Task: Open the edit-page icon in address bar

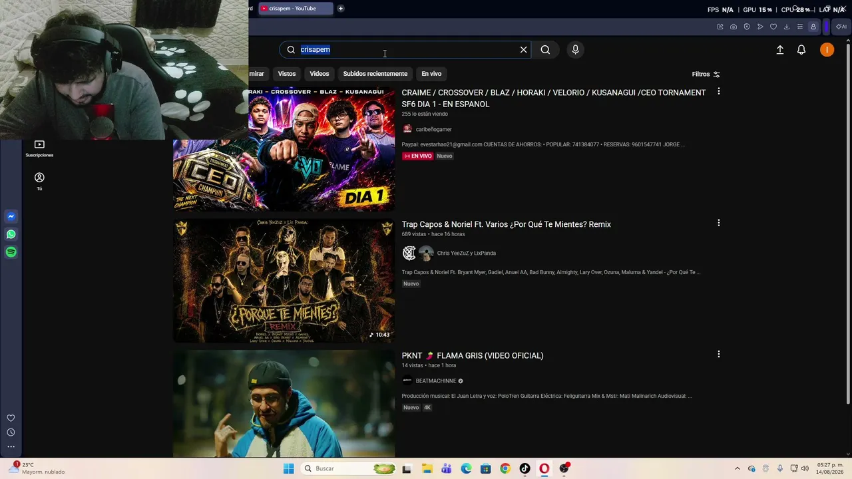Action: (720, 27)
